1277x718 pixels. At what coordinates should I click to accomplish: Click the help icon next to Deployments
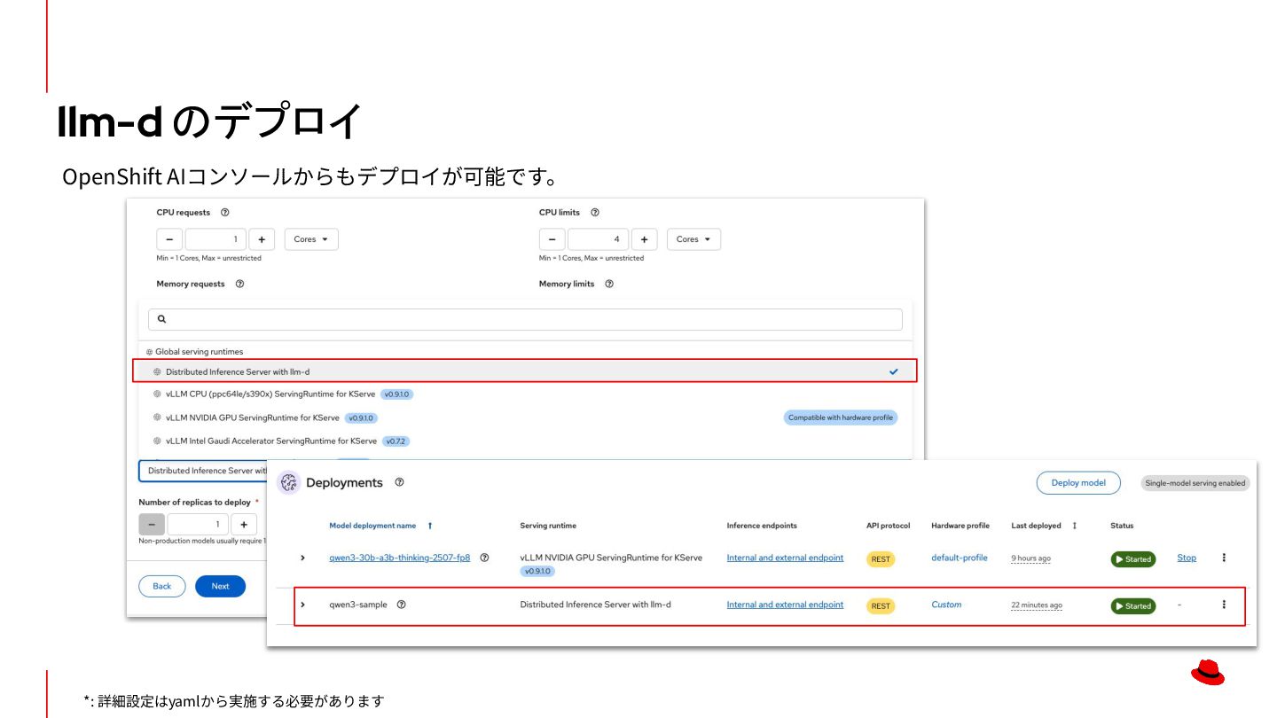[399, 482]
